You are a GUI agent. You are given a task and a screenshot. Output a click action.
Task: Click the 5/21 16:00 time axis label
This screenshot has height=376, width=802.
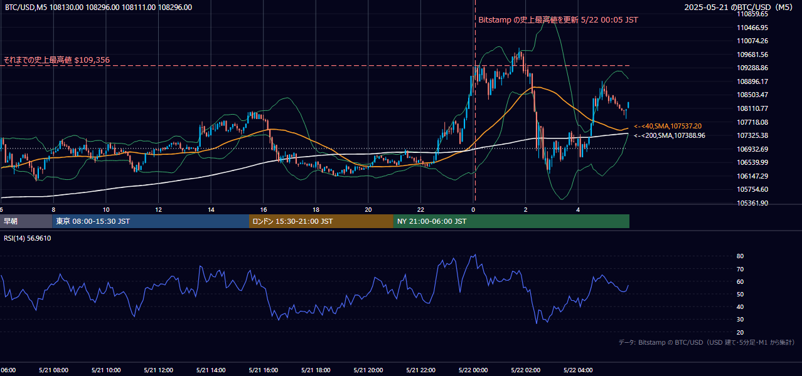pos(263,370)
